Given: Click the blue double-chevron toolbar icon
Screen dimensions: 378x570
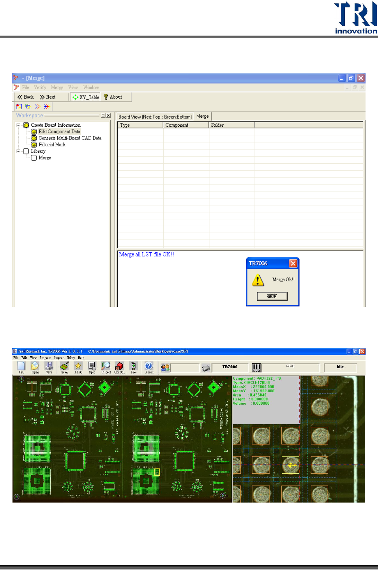Looking at the screenshot, I should tap(37, 106).
